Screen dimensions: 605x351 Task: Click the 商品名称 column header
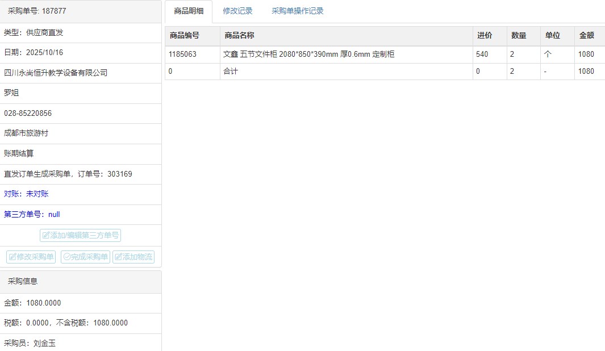tap(239, 36)
